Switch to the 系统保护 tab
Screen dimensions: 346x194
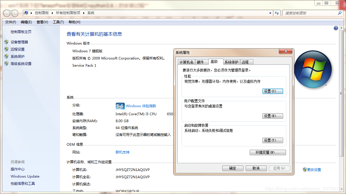tap(232, 62)
